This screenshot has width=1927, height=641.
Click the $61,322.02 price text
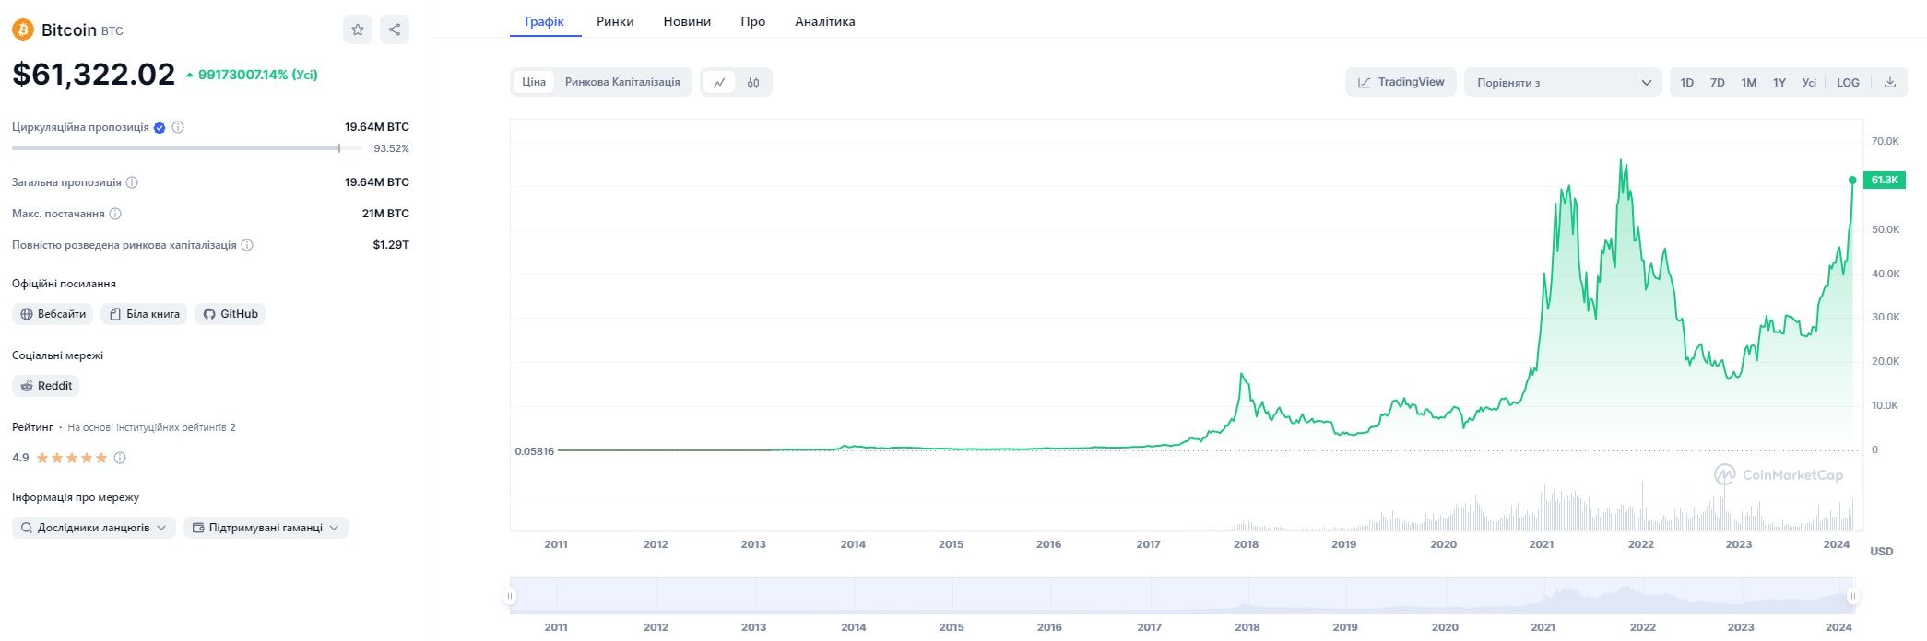point(93,74)
